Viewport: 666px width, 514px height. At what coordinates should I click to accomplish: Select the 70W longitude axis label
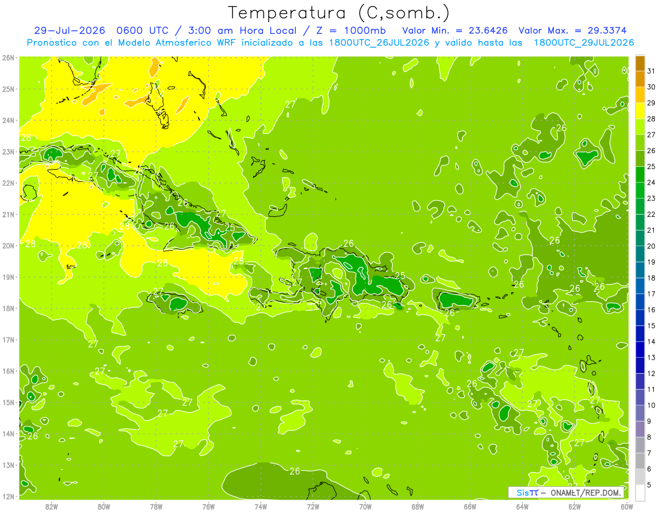tap(365, 507)
